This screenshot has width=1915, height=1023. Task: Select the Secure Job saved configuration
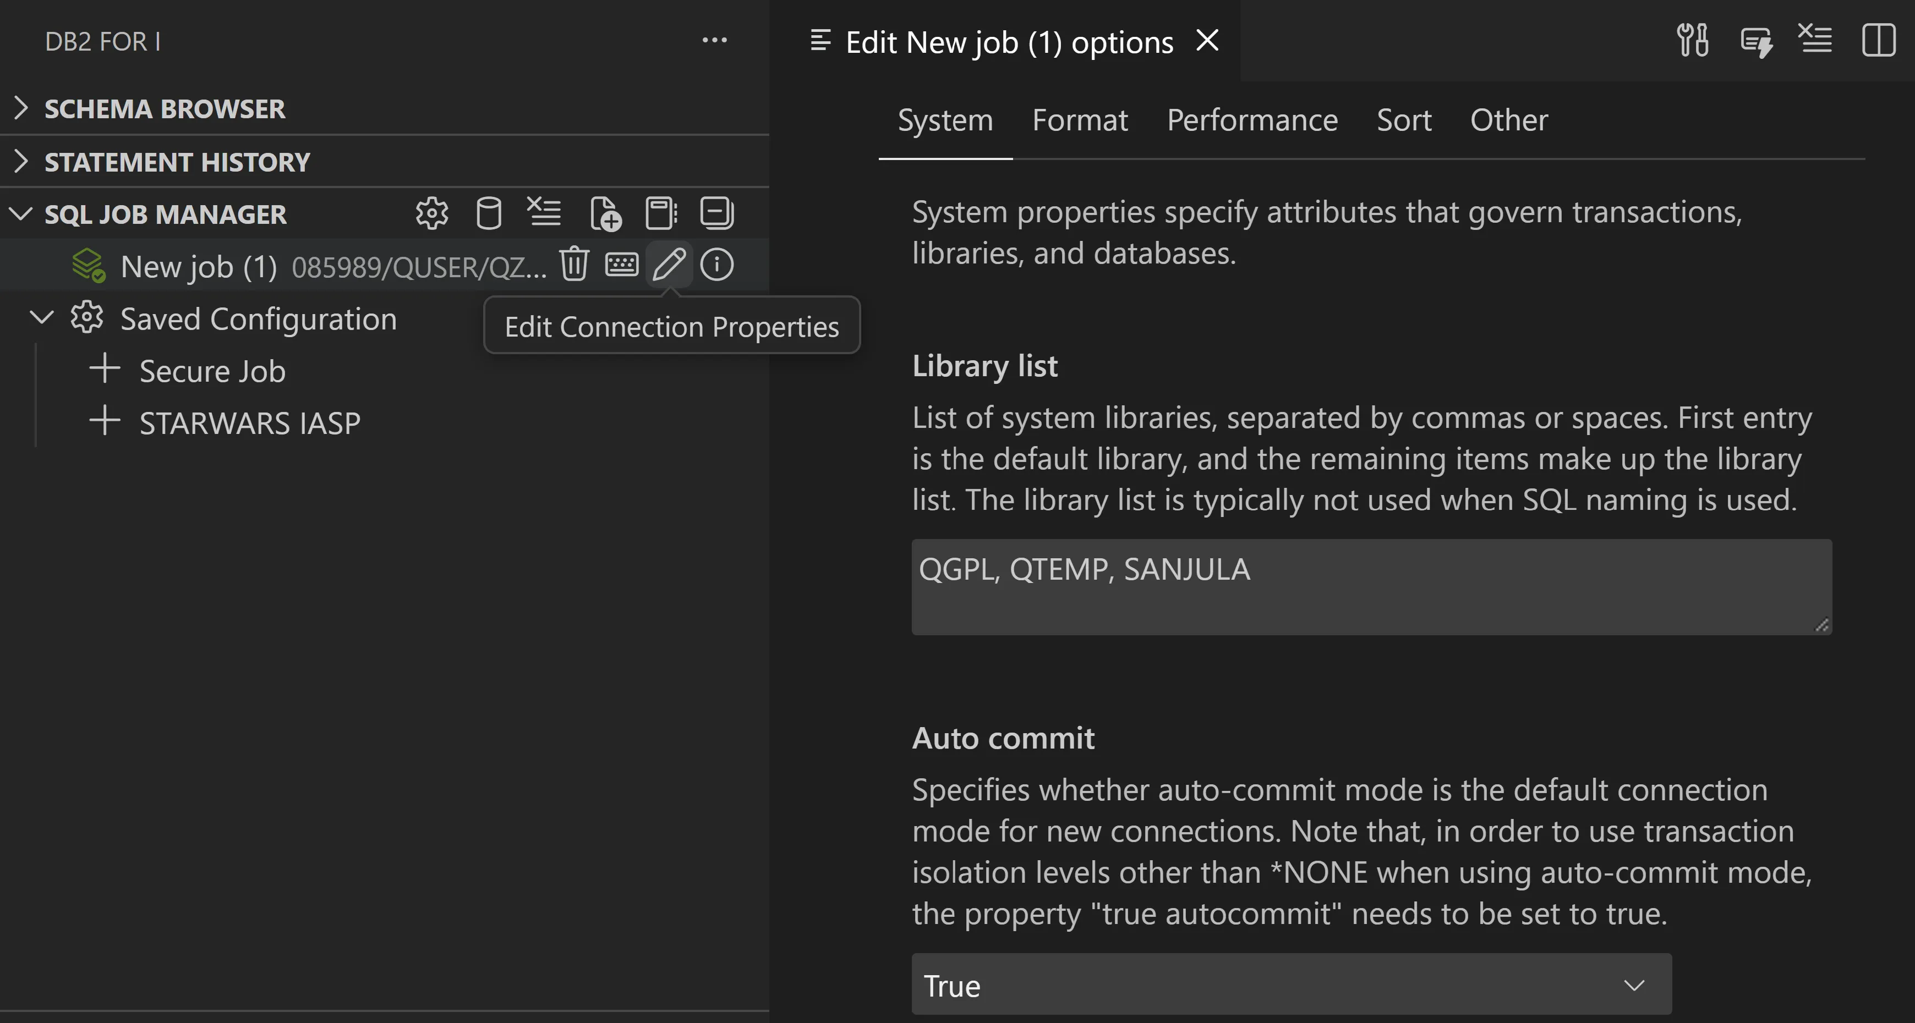(x=212, y=371)
